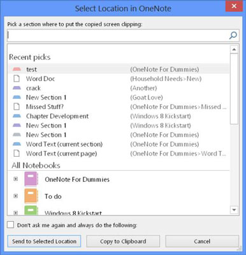Click the page icon beside Missed Stuff?
This screenshot has height=255, width=246.
pyautogui.click(x=17, y=106)
